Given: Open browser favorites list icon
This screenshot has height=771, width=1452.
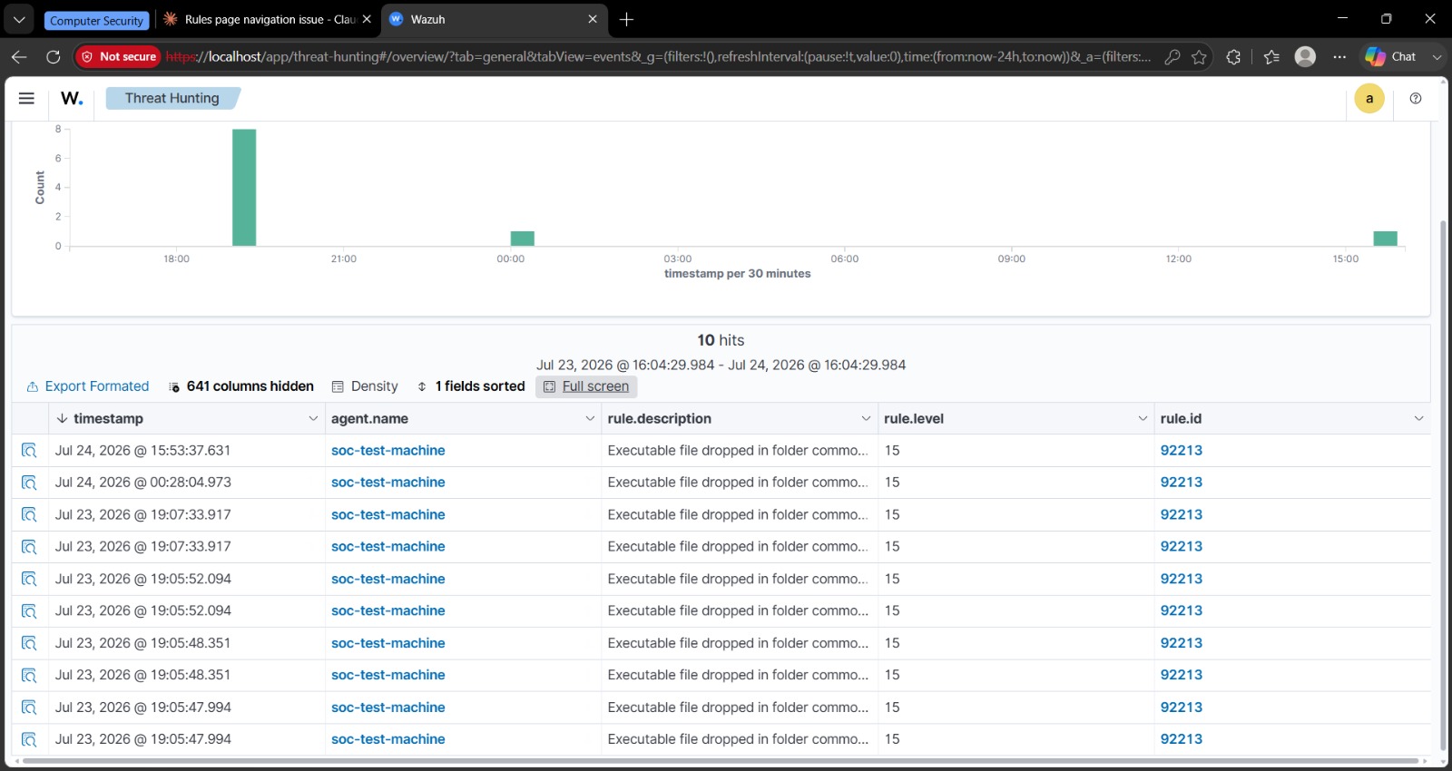Looking at the screenshot, I should coord(1271,56).
